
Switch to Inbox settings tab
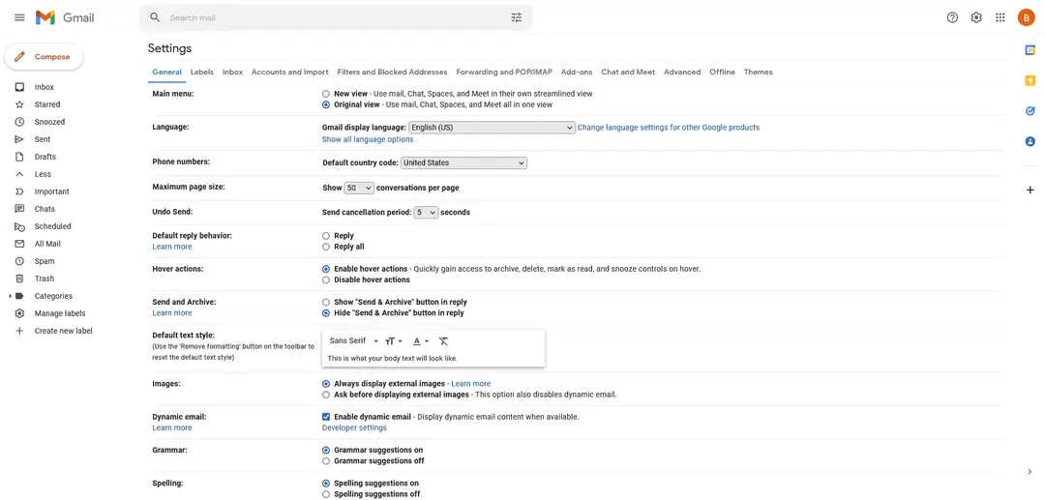232,72
